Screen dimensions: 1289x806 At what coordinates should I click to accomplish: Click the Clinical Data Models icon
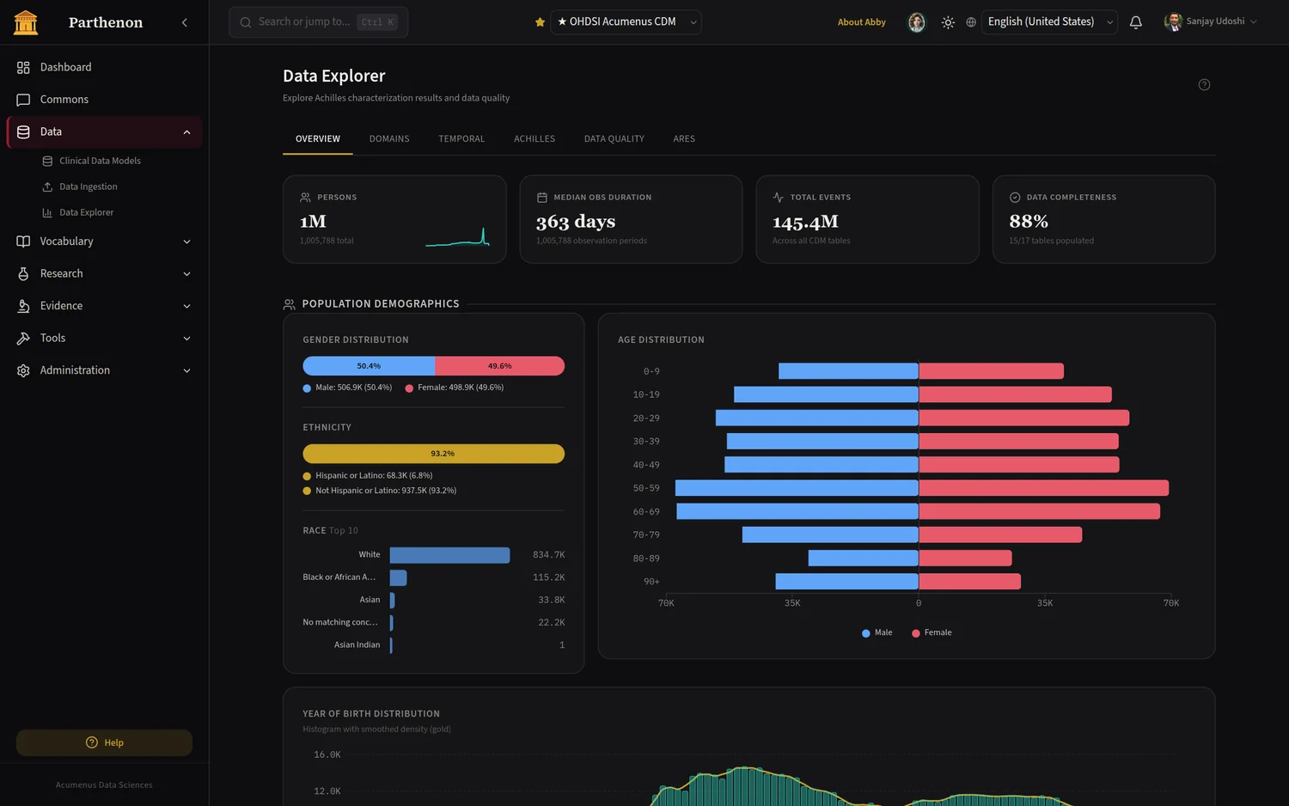[x=47, y=161]
